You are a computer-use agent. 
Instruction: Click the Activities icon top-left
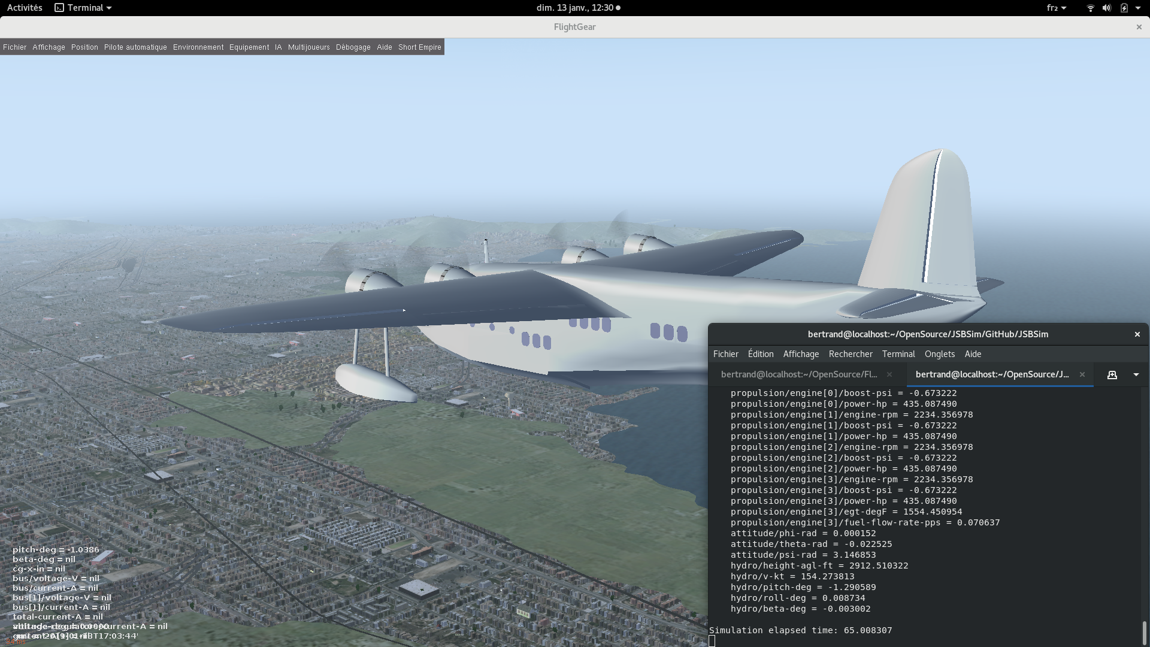(x=24, y=7)
